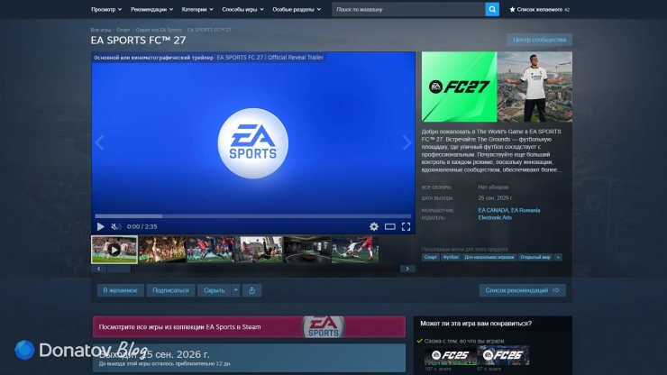Open Центр сообщества button
This screenshot has width=667, height=375.
(539, 40)
